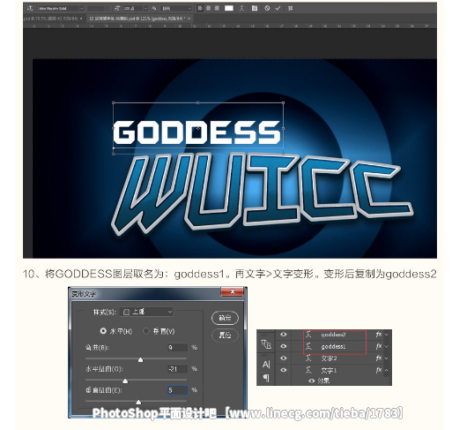Click the 文字1 text layer thumbnail
Viewport: 452px width, 430px height.
pyautogui.click(x=308, y=370)
